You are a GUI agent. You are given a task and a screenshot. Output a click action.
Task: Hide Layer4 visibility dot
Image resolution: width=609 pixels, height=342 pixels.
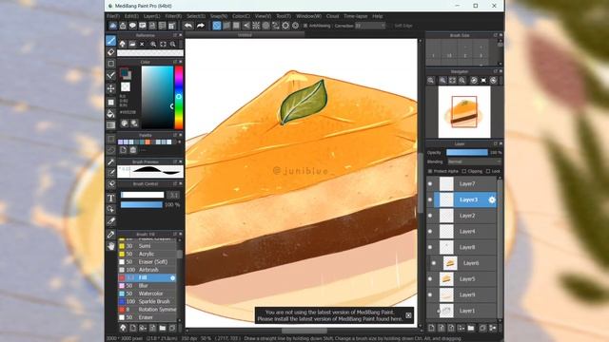430,232
